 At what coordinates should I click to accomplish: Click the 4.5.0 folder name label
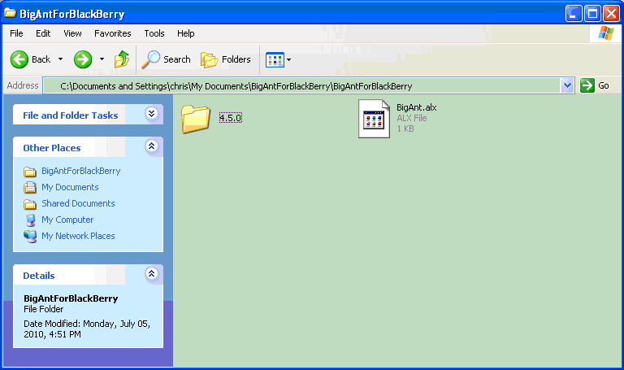coord(231,118)
